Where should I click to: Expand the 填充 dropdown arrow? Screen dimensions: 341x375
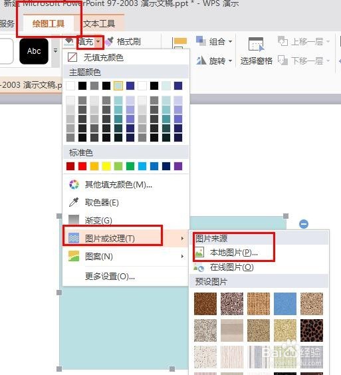(98, 42)
